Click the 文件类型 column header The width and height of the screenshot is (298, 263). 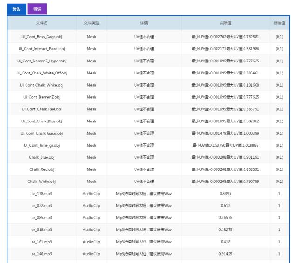[91, 23]
